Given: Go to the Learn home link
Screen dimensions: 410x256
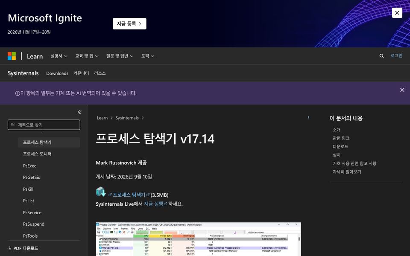Looking at the screenshot, I should (35, 56).
